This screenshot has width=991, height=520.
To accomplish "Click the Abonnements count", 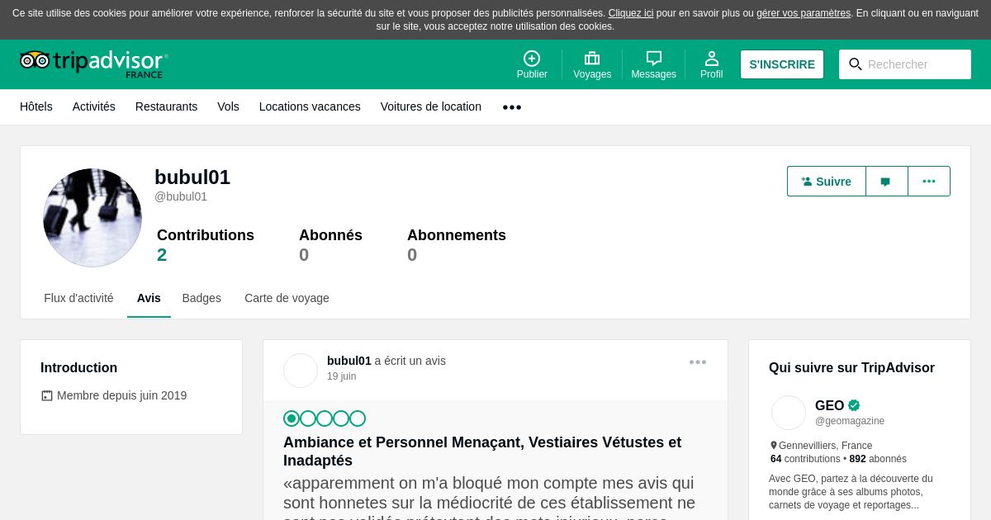I will point(412,255).
